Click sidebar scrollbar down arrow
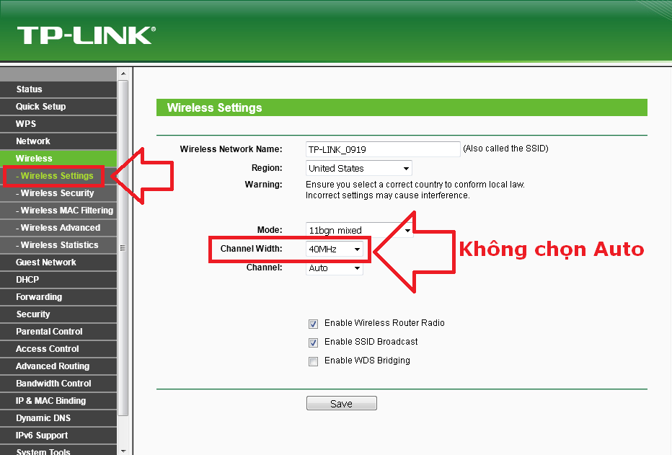The image size is (672, 455). [123, 451]
